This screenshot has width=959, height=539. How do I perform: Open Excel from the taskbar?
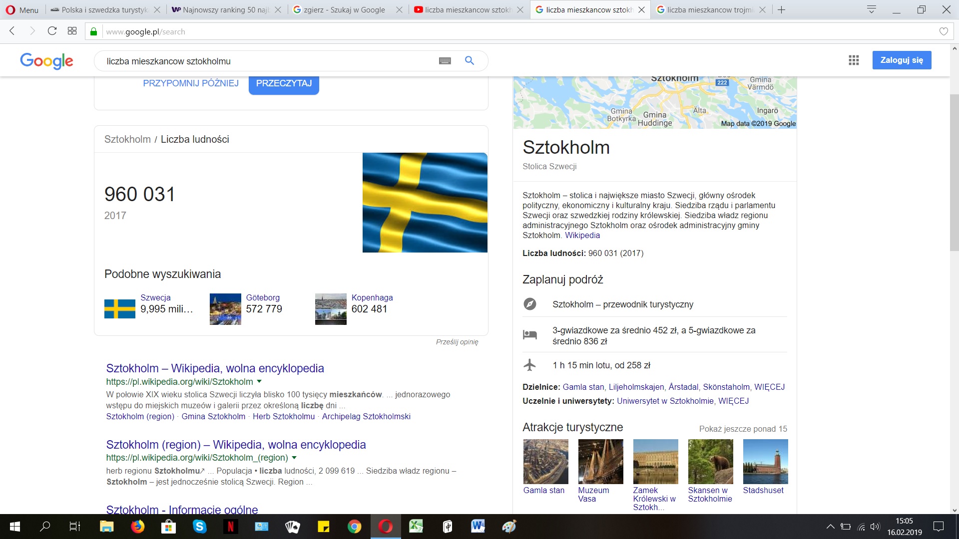[x=416, y=527]
